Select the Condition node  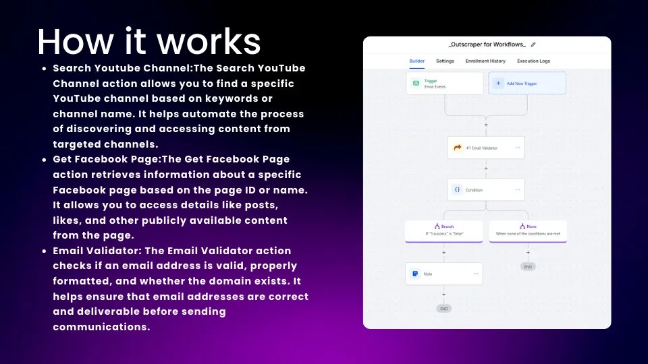(x=486, y=190)
